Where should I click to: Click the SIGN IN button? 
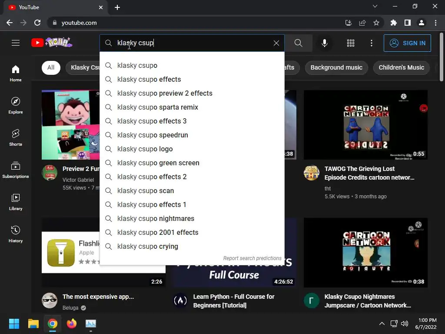407,43
